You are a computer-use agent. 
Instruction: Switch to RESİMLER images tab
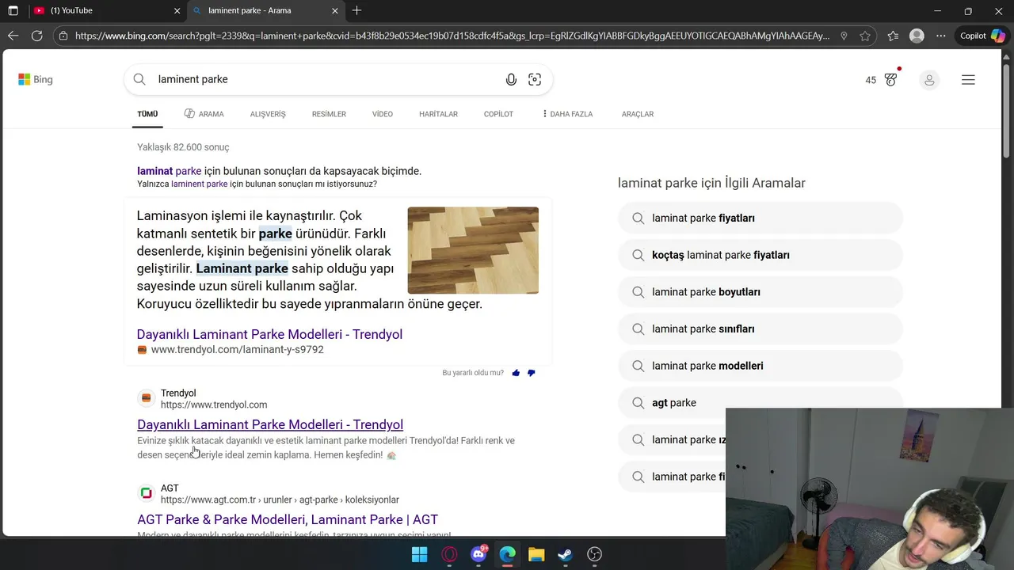(329, 114)
